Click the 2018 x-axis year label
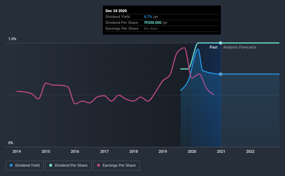 pos(134,151)
